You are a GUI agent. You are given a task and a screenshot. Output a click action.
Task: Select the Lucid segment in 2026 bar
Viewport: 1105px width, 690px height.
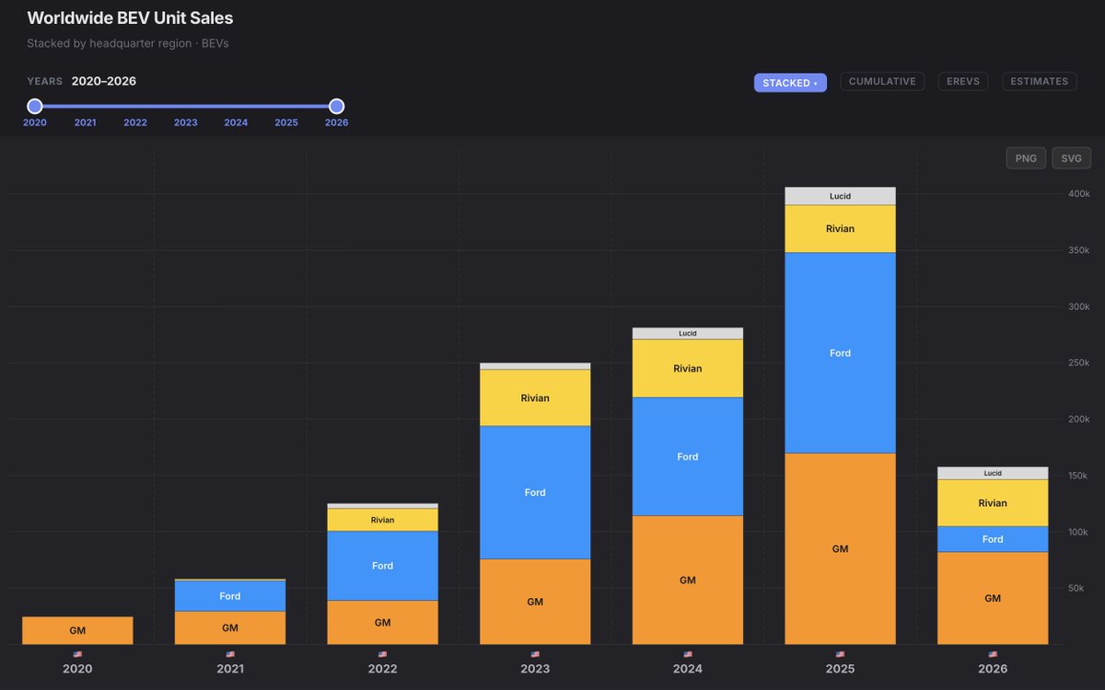coord(993,473)
